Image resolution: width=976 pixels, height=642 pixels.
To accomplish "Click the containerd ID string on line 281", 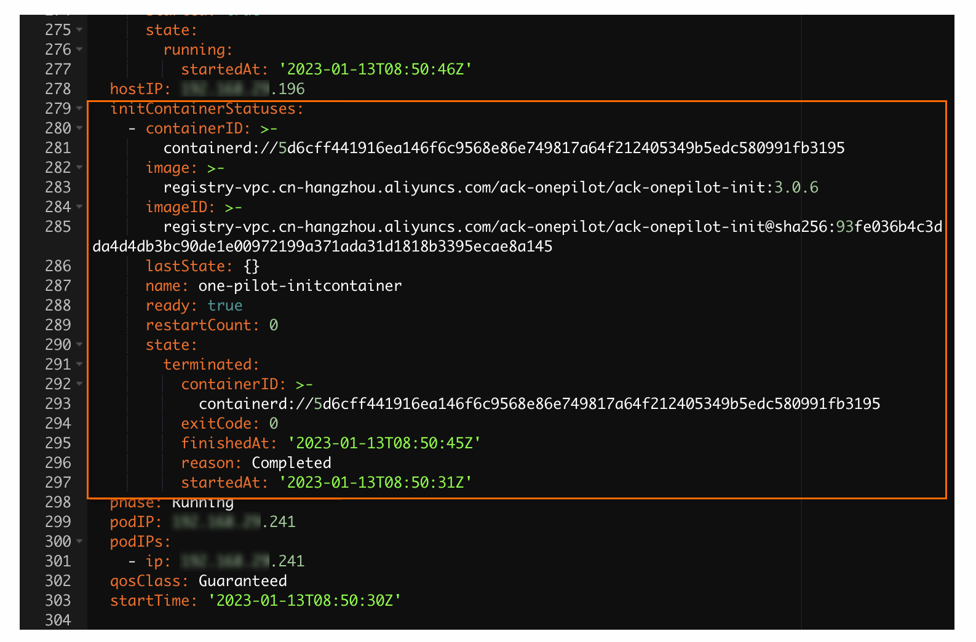I will 504,148.
